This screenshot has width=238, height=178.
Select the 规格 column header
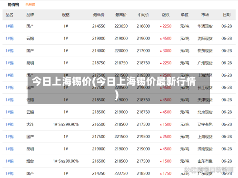66,15
